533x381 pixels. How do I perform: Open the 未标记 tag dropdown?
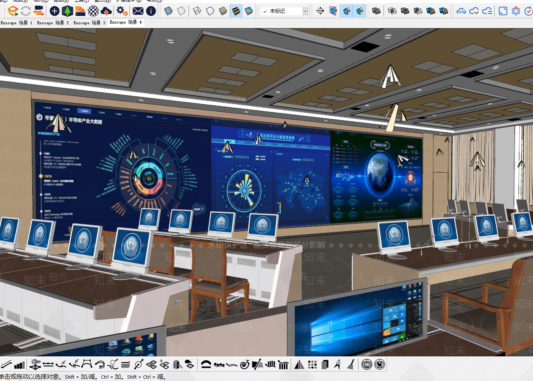tap(284, 11)
